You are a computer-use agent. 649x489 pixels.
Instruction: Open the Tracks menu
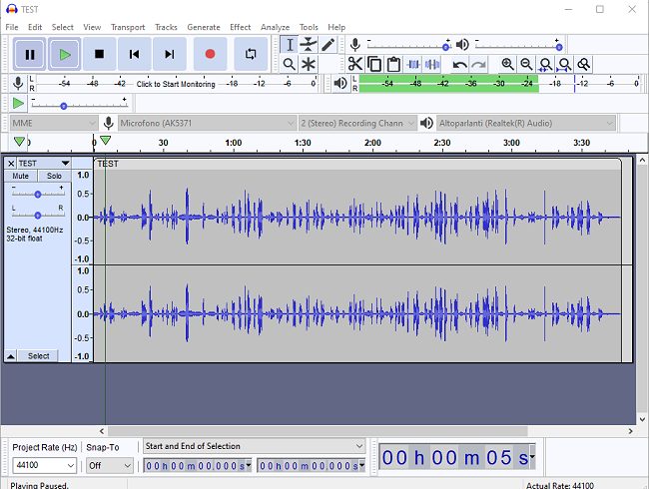tap(166, 27)
